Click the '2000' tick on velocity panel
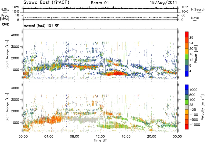 pyautogui.click(x=15, y=111)
